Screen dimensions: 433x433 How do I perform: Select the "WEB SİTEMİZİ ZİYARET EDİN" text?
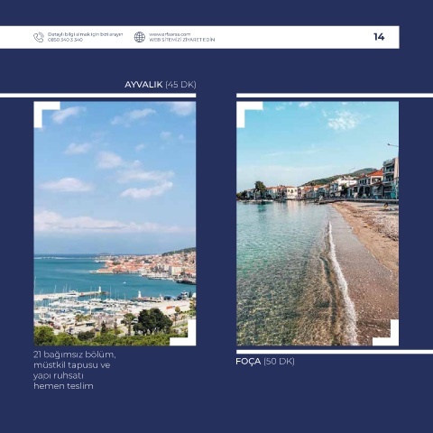[x=182, y=40]
